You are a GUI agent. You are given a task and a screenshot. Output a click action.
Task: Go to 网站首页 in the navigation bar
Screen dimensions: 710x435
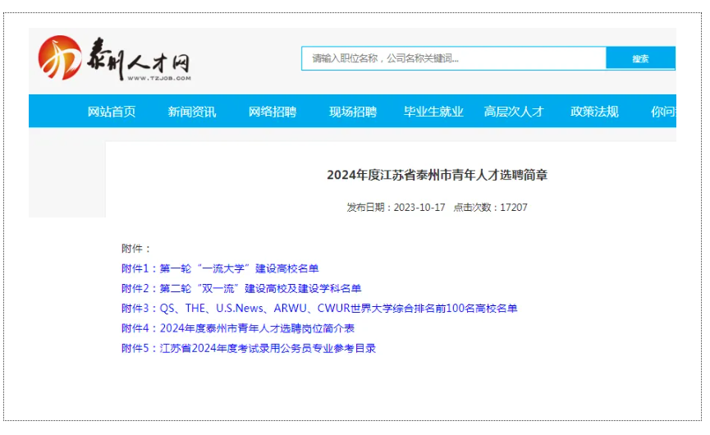coord(112,112)
